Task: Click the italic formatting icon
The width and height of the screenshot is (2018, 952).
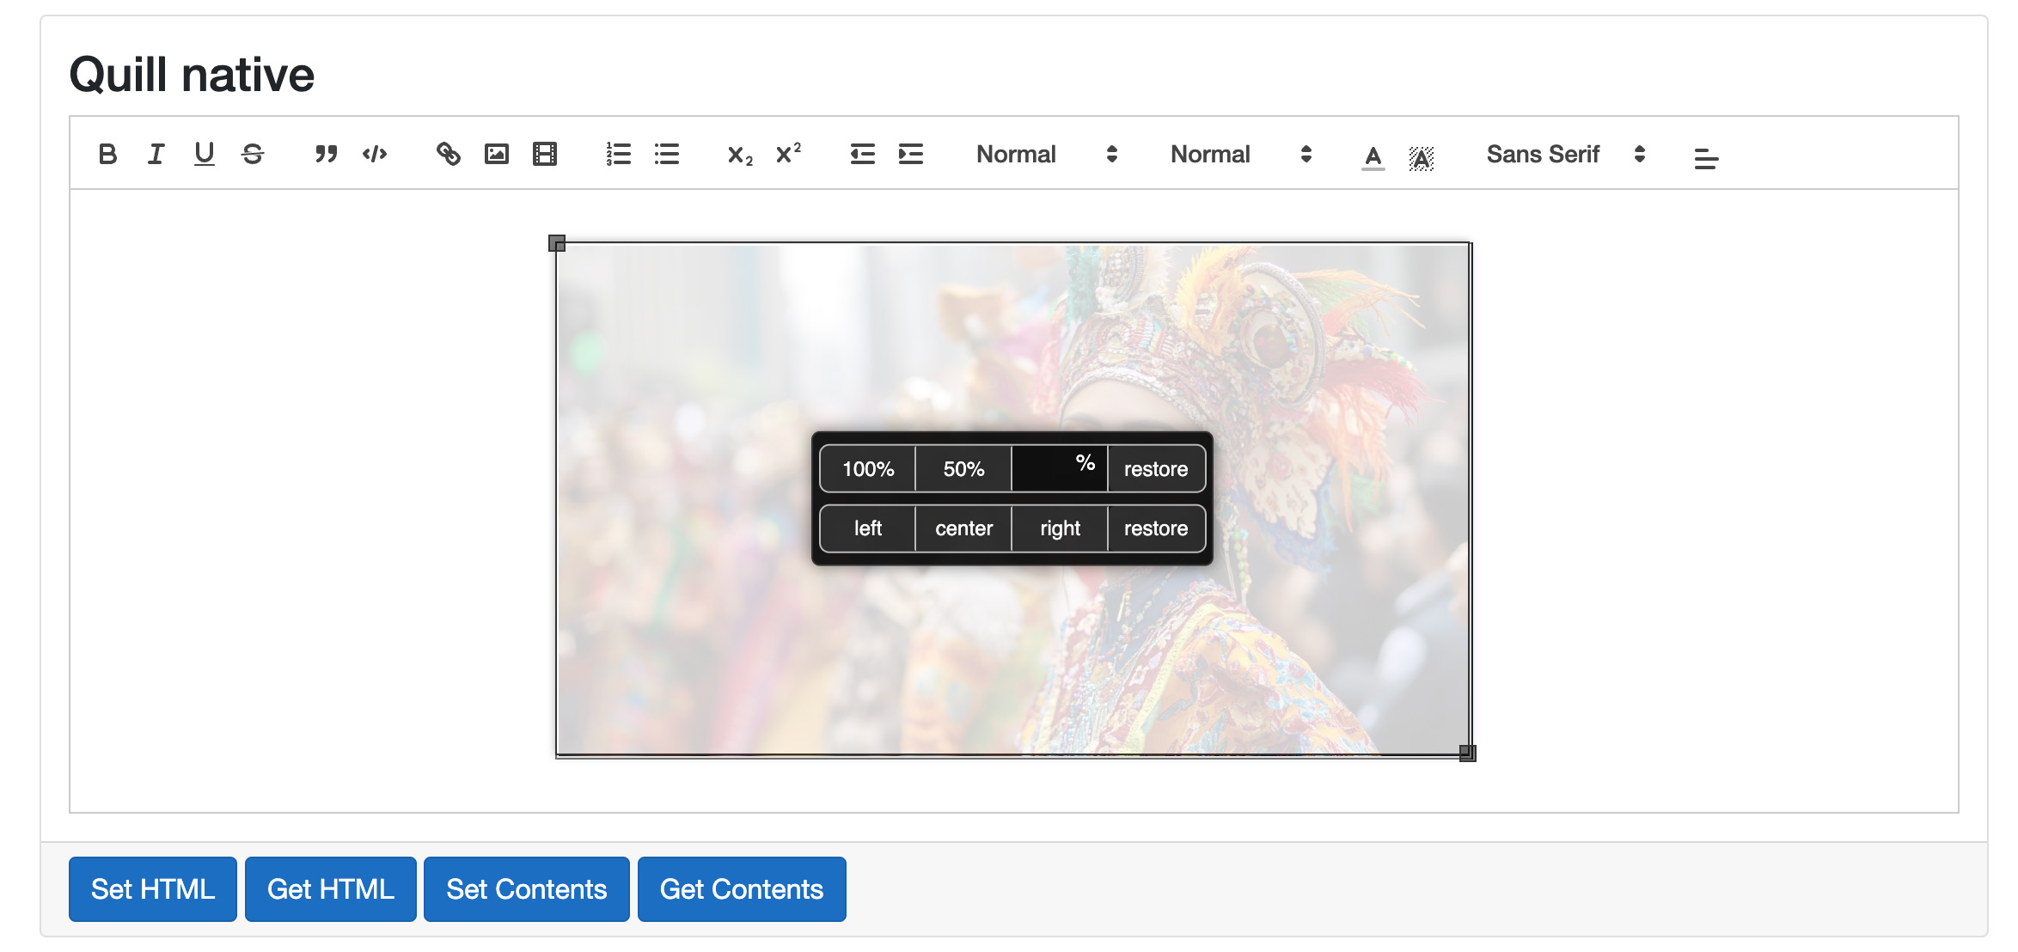Action: pyautogui.click(x=155, y=153)
